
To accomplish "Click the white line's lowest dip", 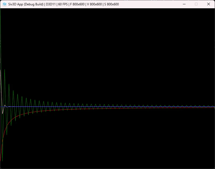I will [x=2, y=113].
